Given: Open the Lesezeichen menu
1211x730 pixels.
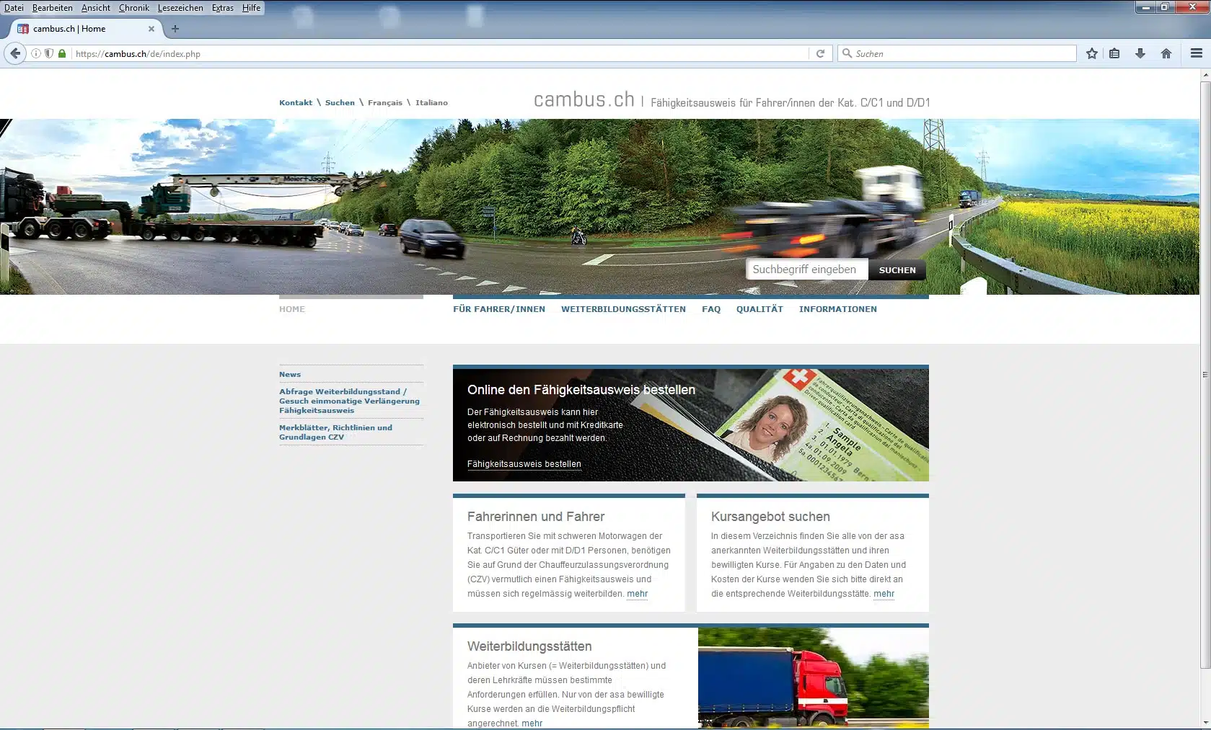Looking at the screenshot, I should click(x=180, y=8).
